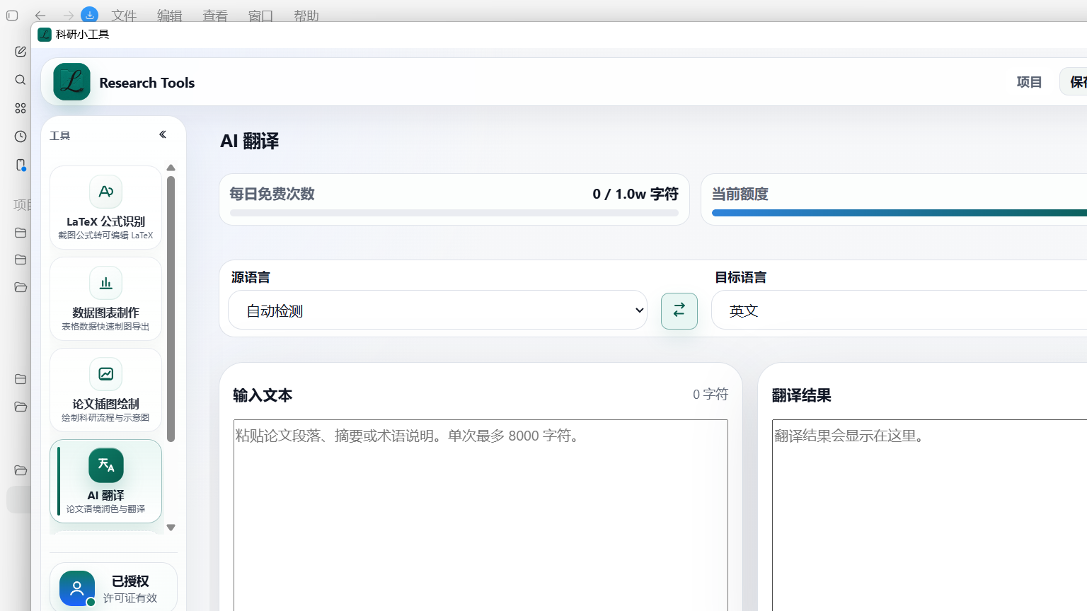Click the 当前额度 progress bar
The height and width of the screenshot is (611, 1087).
(899, 213)
